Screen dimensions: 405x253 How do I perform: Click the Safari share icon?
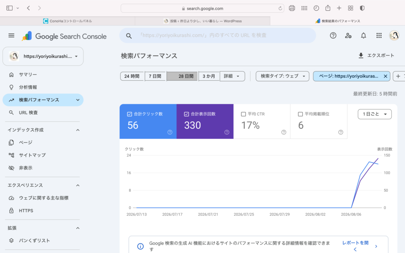[328, 8]
